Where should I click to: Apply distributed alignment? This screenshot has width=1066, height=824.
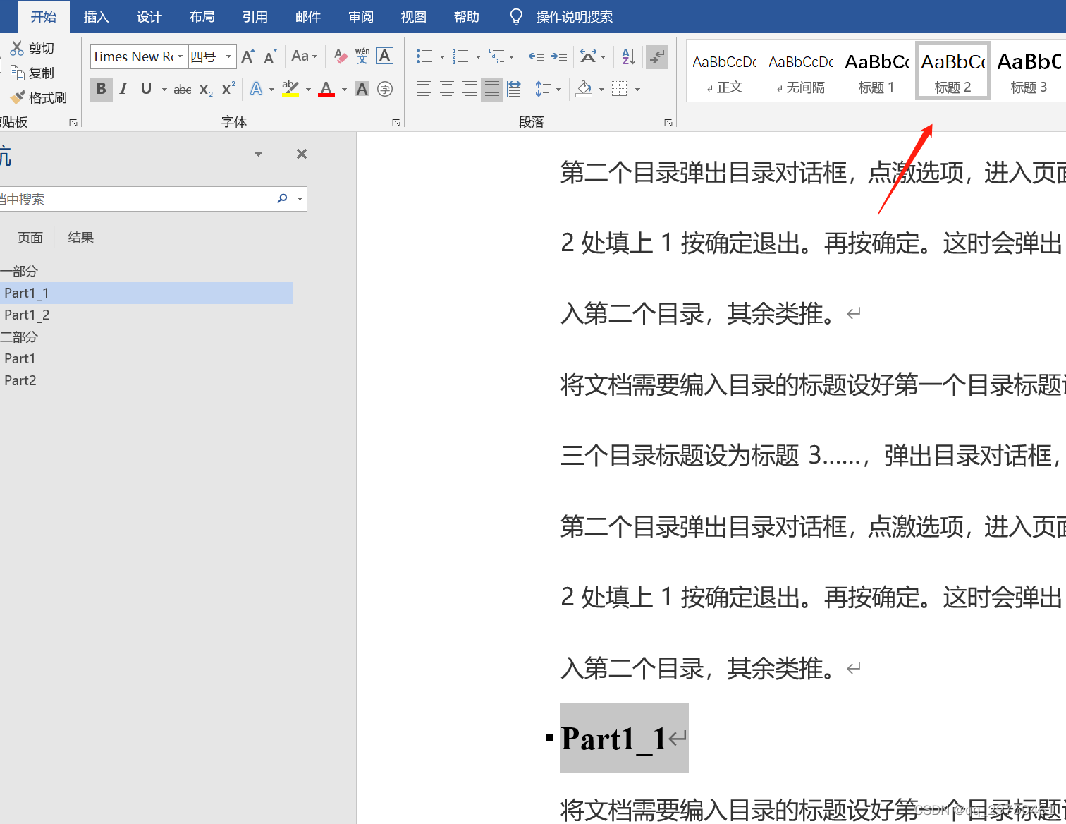click(x=515, y=89)
